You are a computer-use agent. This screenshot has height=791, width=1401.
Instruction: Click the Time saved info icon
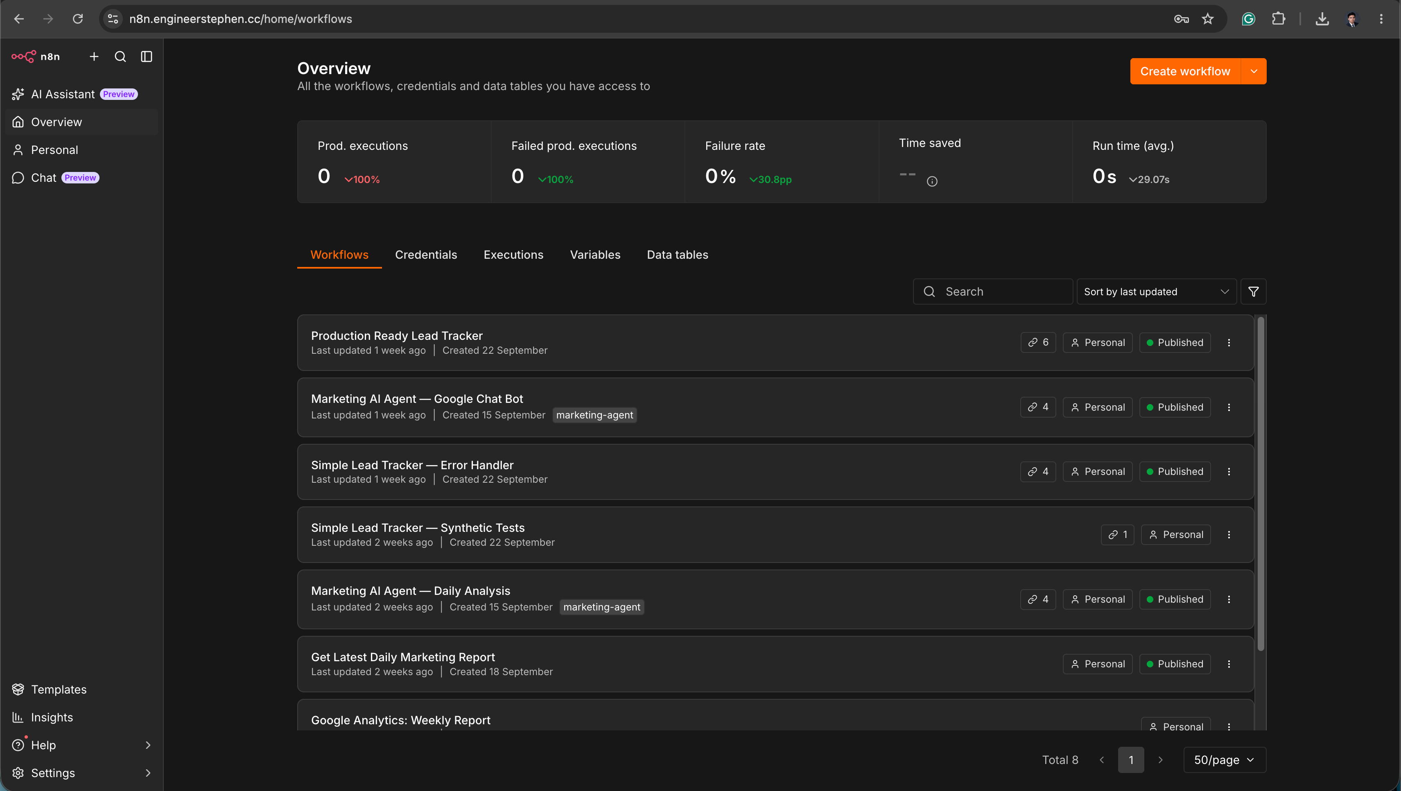pyautogui.click(x=932, y=182)
